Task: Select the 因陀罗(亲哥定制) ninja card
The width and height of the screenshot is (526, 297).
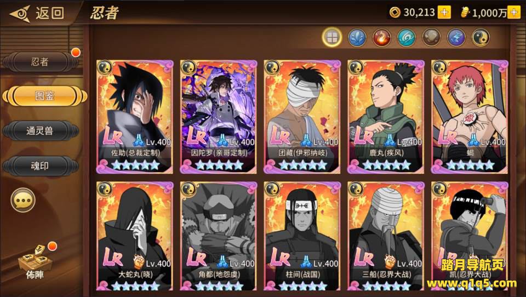Action: [219, 117]
